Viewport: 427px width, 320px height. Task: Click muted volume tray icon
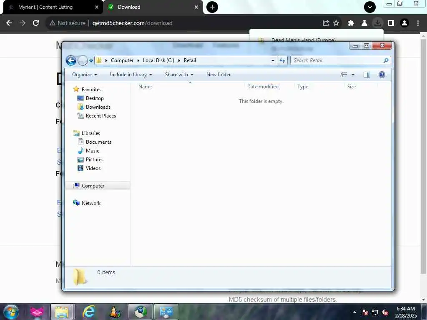click(385, 312)
